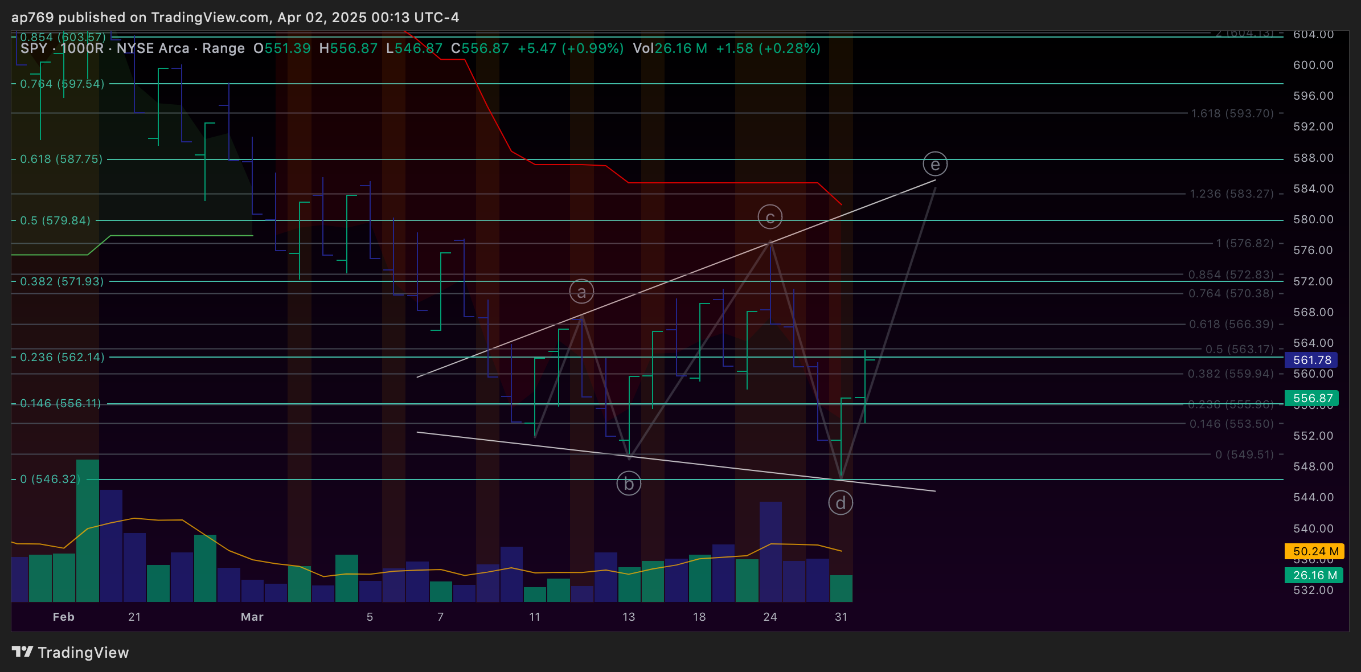1361x672 pixels.
Task: Click the 50.24 M orange volume tag
Action: (x=1314, y=551)
